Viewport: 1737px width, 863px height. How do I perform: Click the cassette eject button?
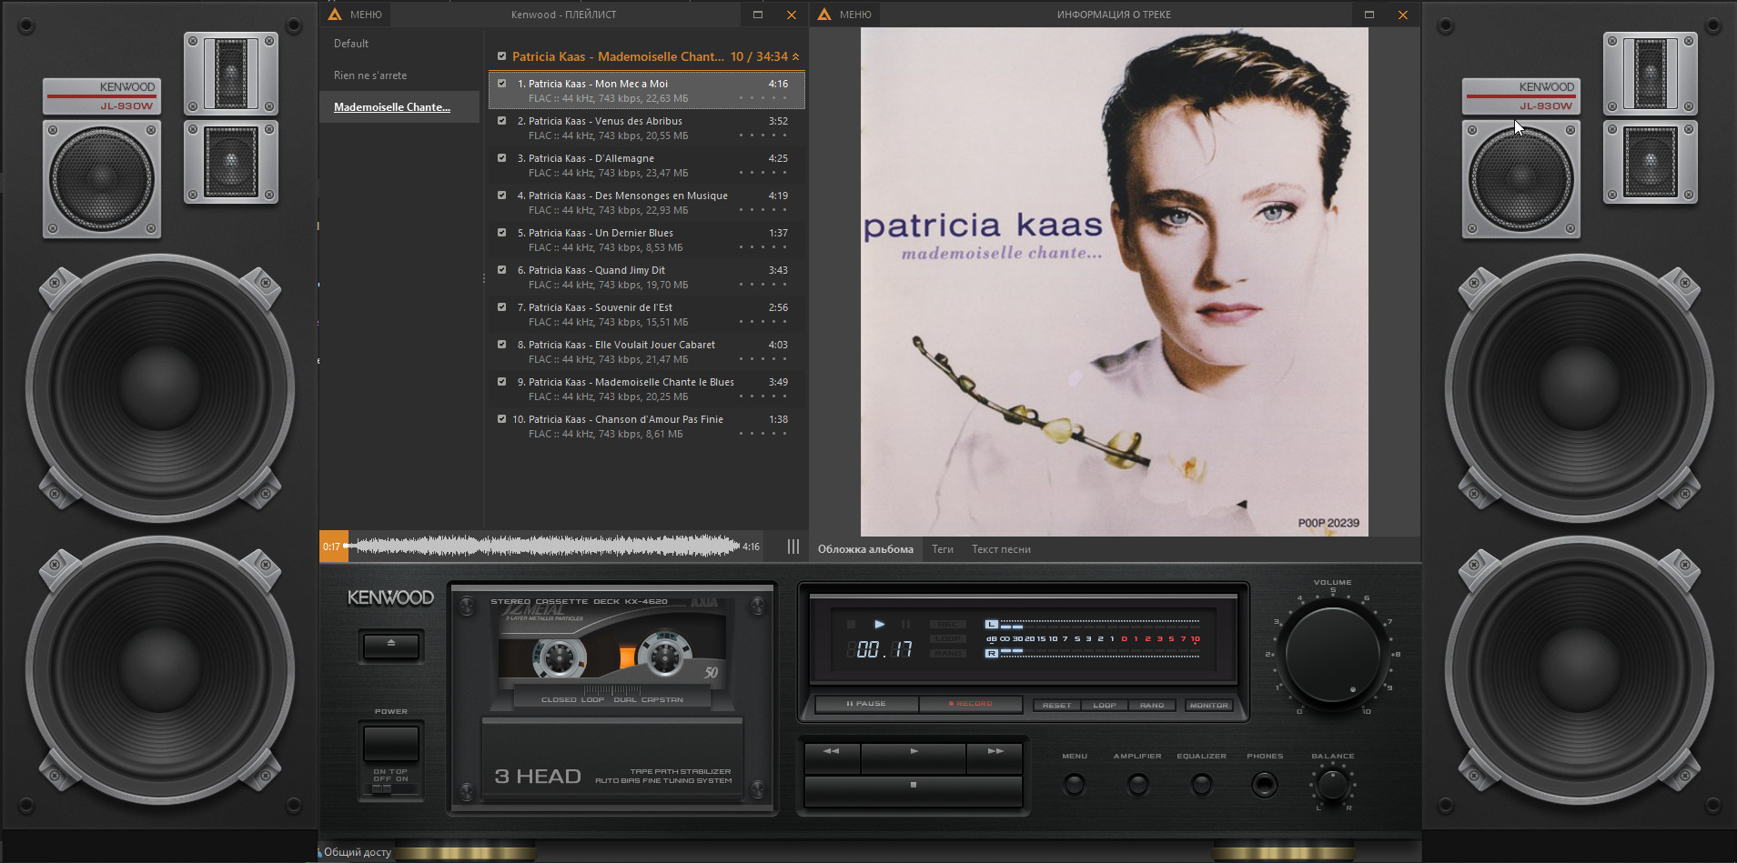point(391,645)
